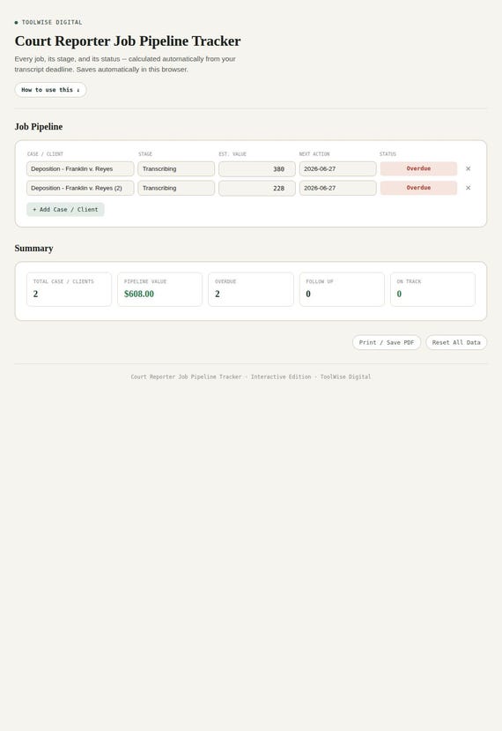The image size is (502, 731).
Task: Select the On Track summary card
Action: 432,289
